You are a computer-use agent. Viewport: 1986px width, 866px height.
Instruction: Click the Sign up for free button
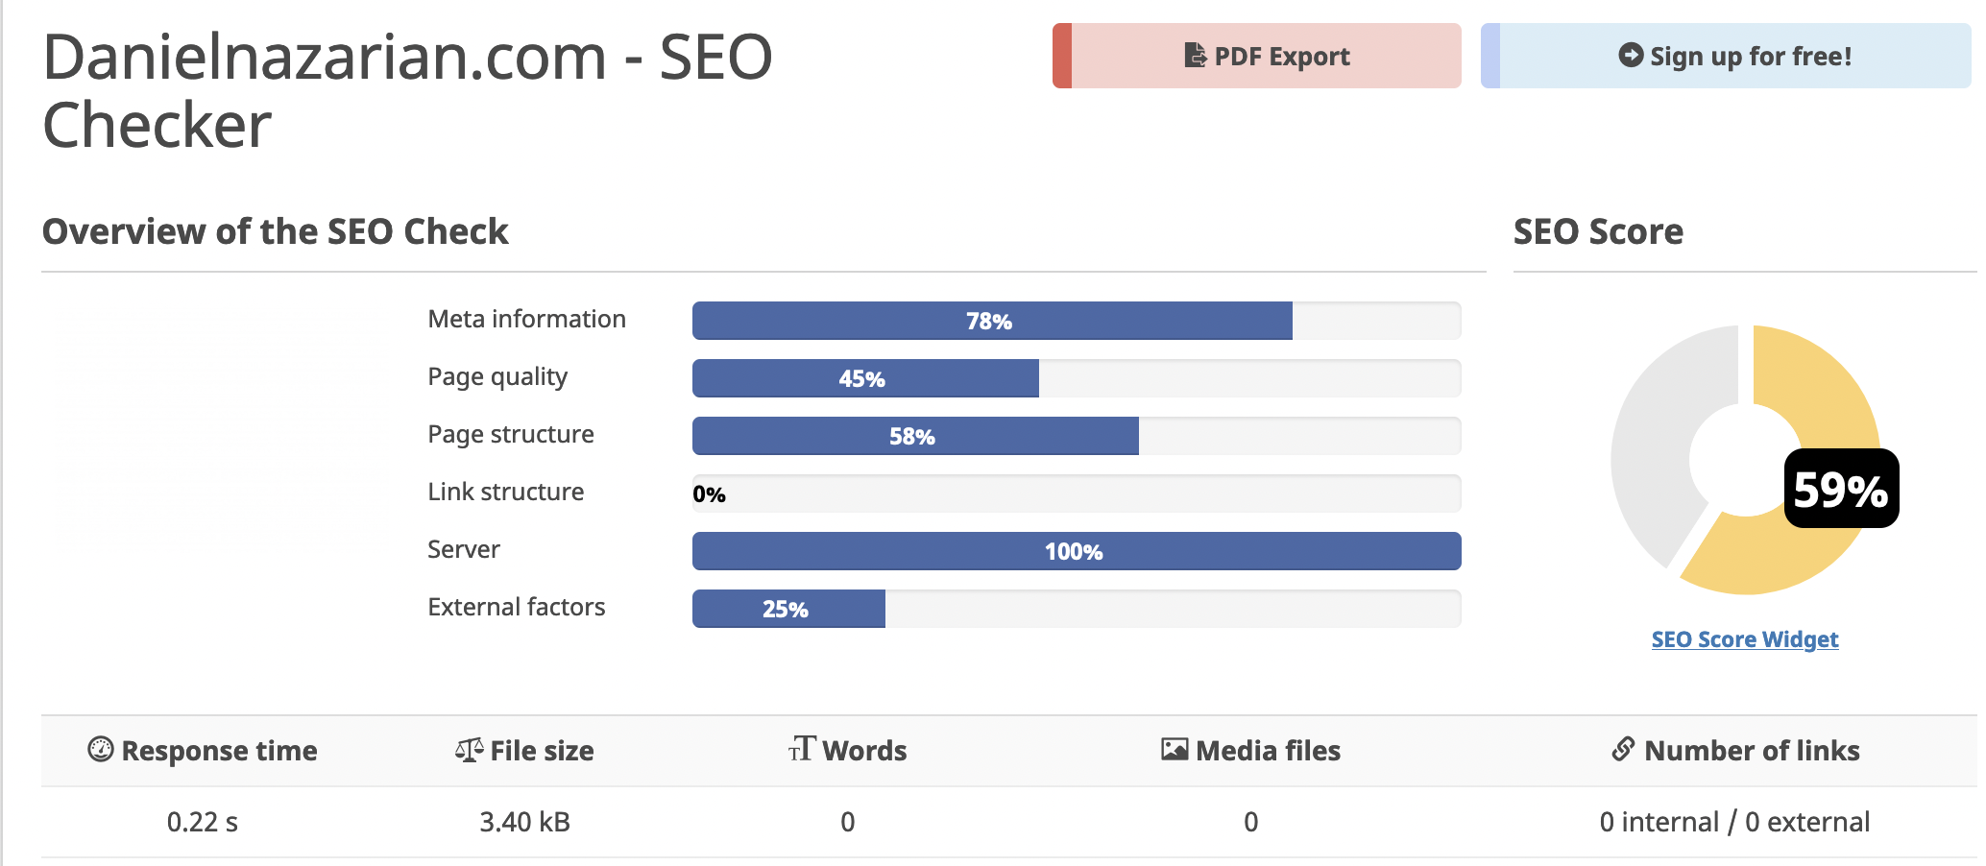point(1726,56)
